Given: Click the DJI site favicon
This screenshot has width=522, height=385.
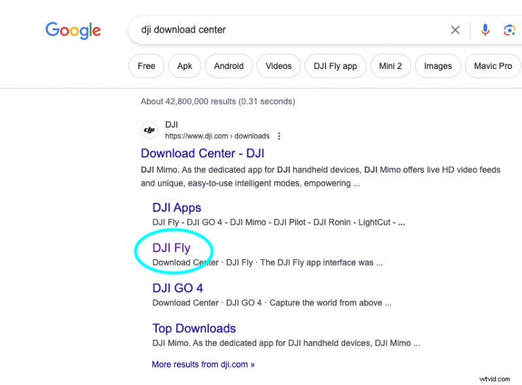Looking at the screenshot, I should (149, 130).
